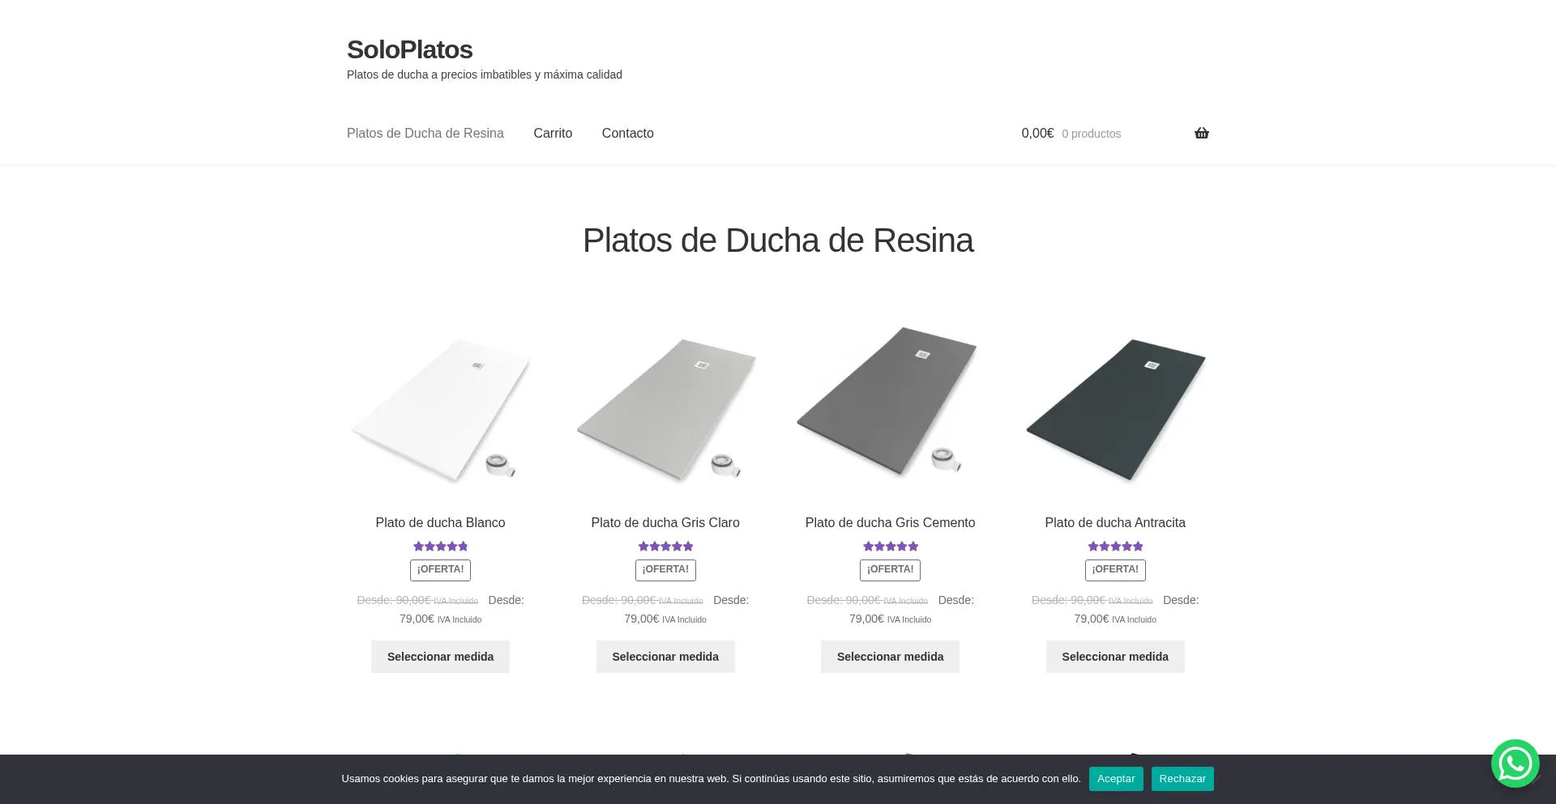Open the WhatsApp chat bubble

point(1514,763)
